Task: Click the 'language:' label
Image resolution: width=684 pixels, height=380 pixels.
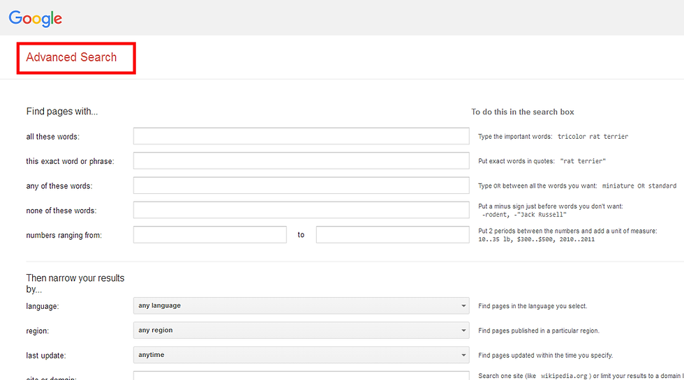Action: point(43,306)
